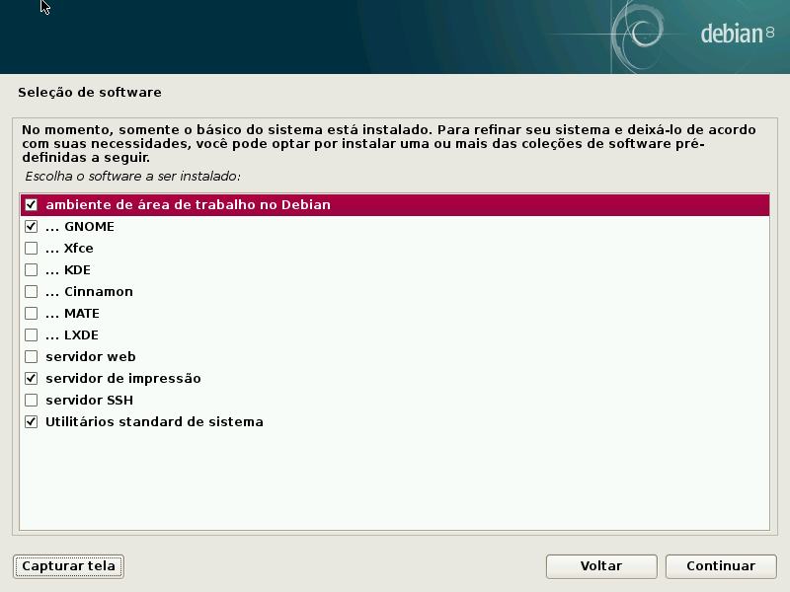Go back with the Voltar button
Screen dimensions: 790x592
[x=600, y=566]
